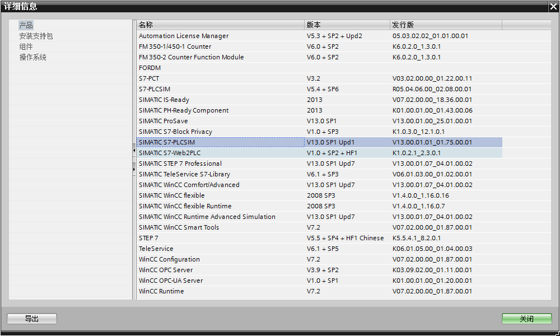Select the S7-PCT row
The height and width of the screenshot is (336, 560).
(x=319, y=78)
